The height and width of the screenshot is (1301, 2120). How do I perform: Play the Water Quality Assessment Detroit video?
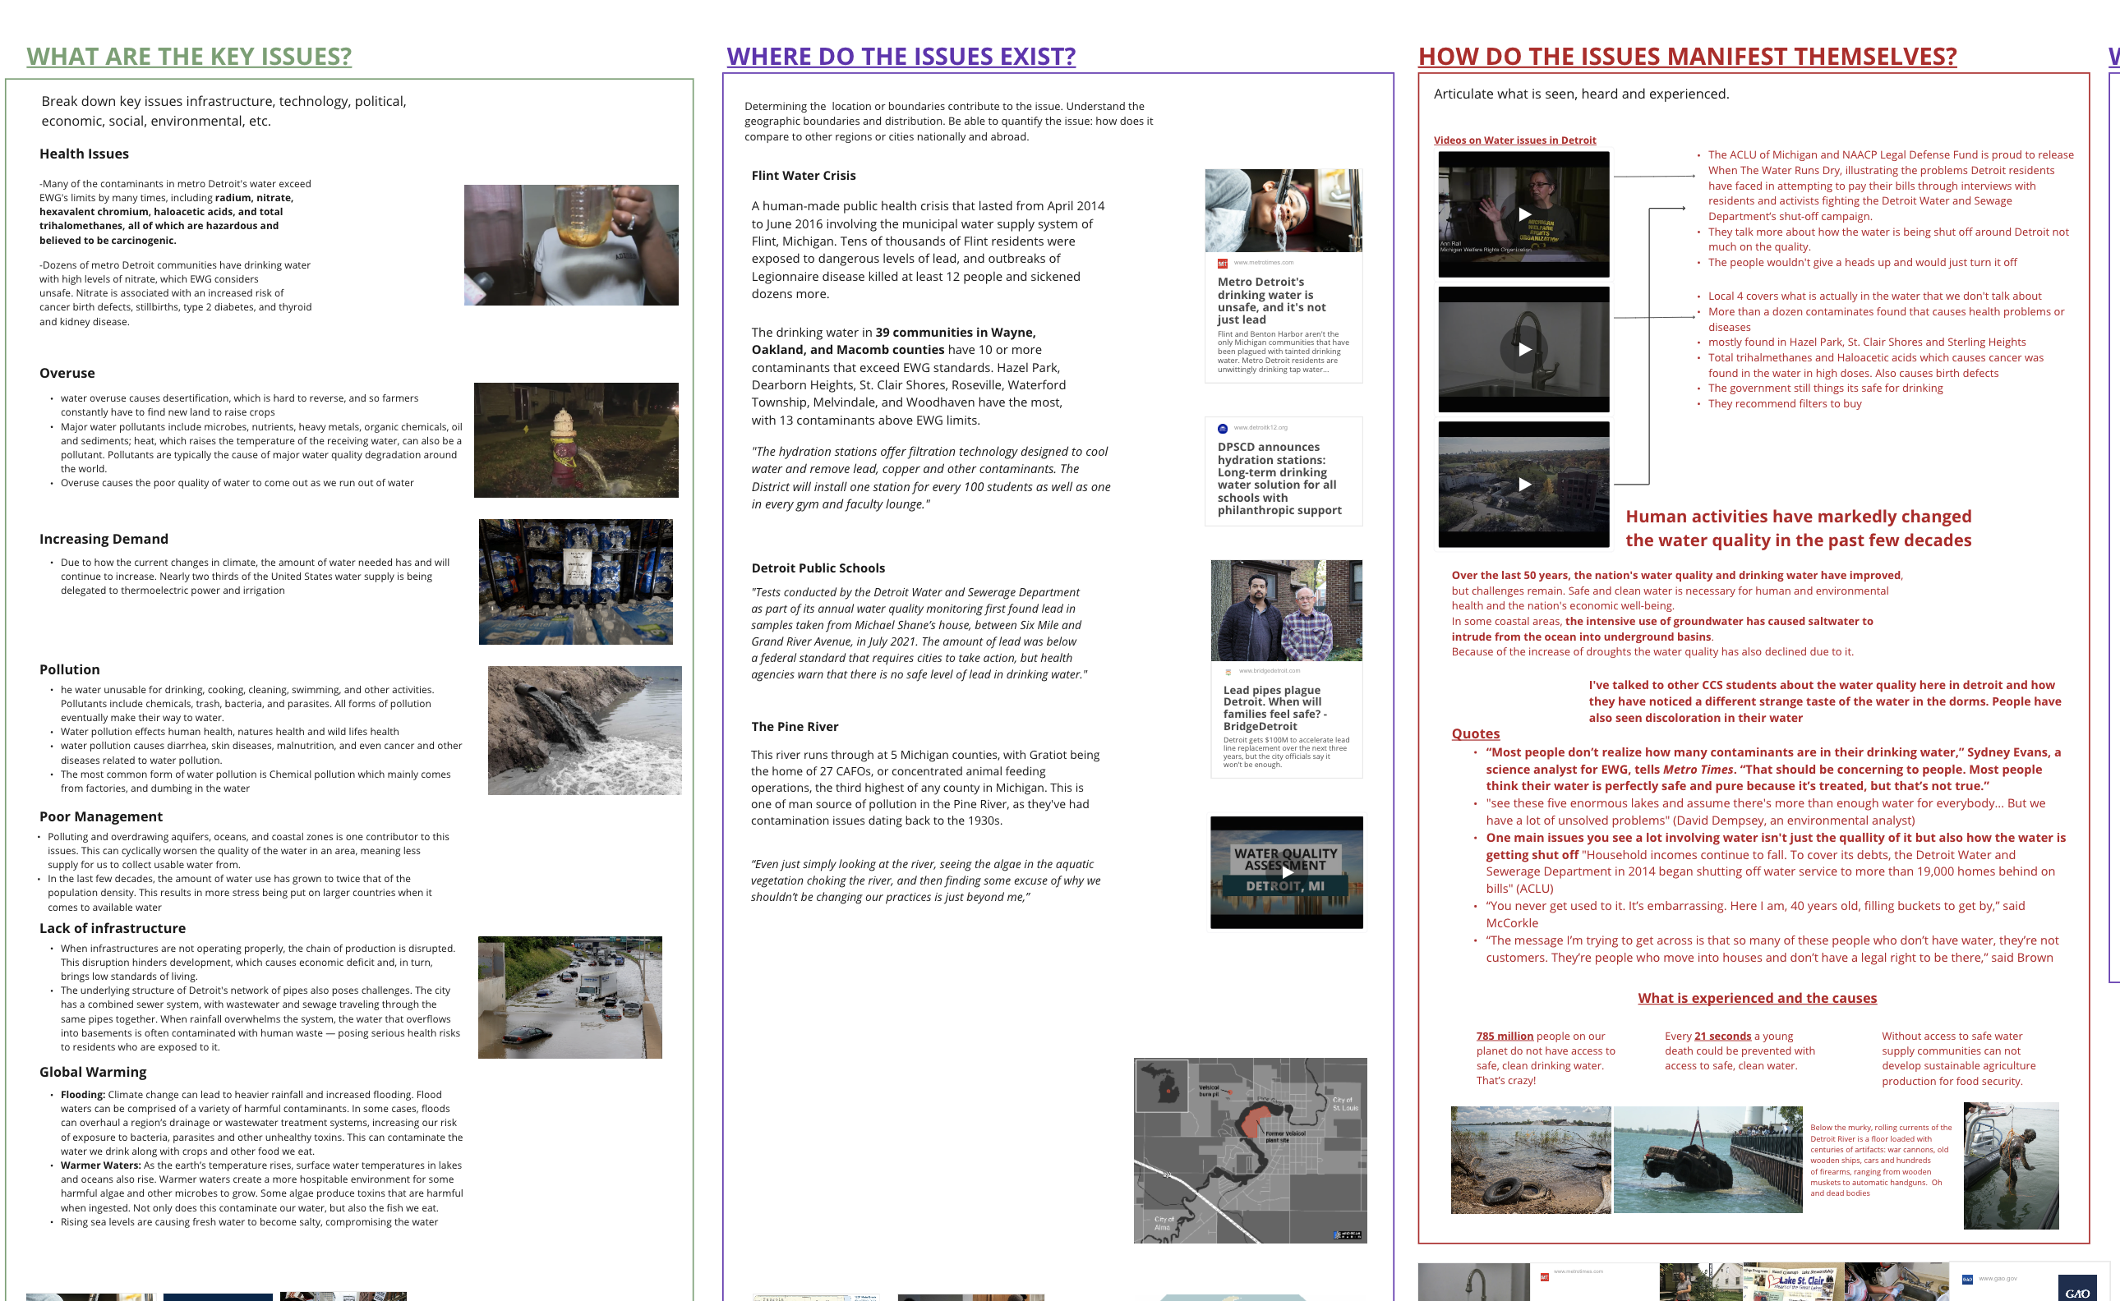pyautogui.click(x=1286, y=871)
